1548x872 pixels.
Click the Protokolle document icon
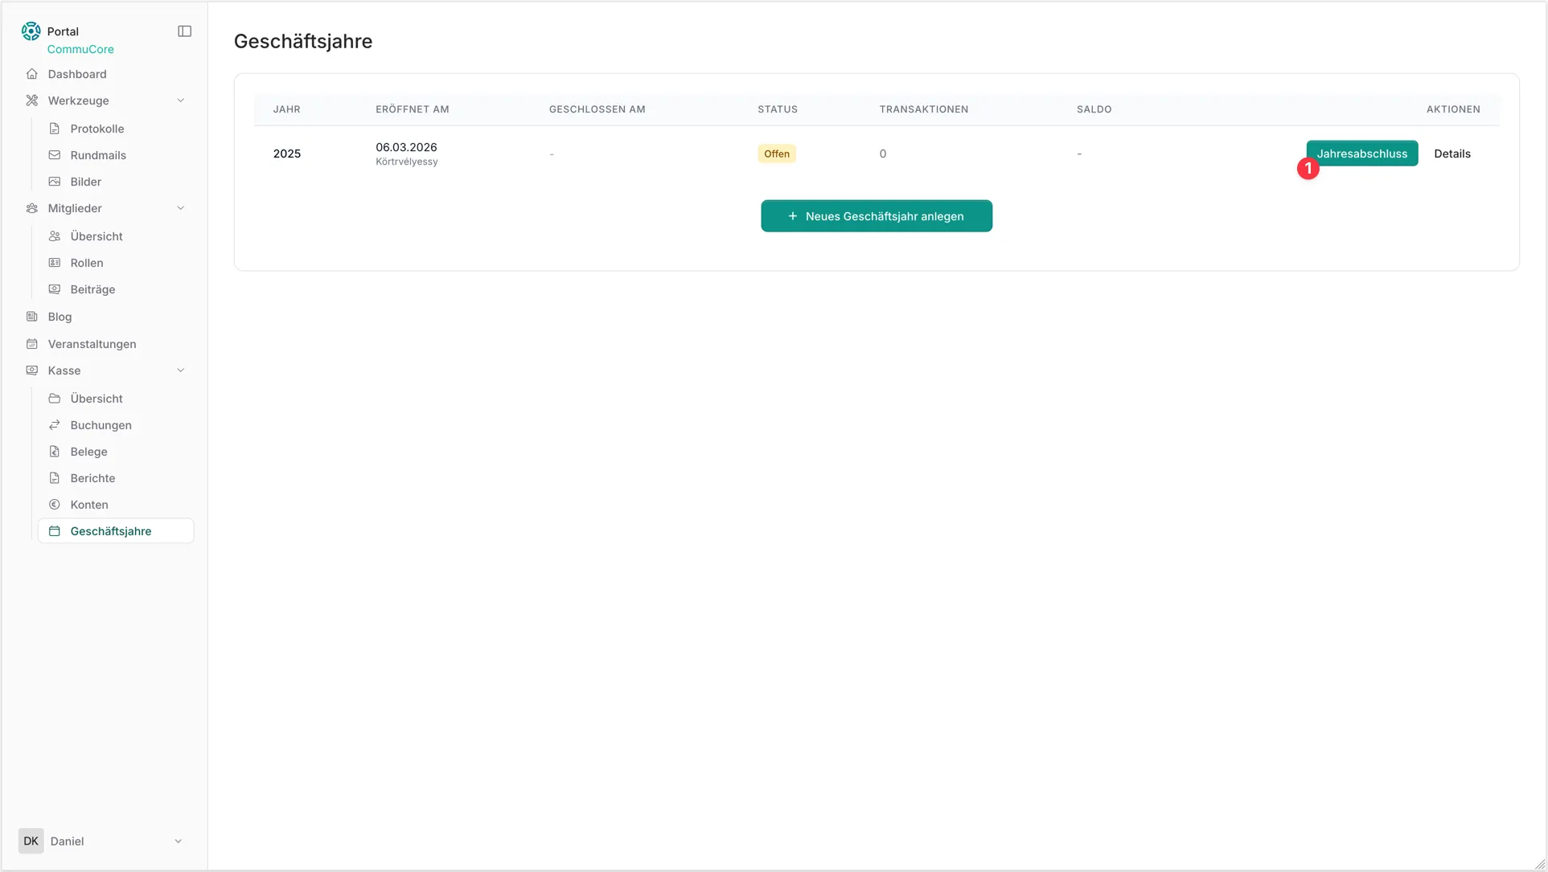point(55,129)
